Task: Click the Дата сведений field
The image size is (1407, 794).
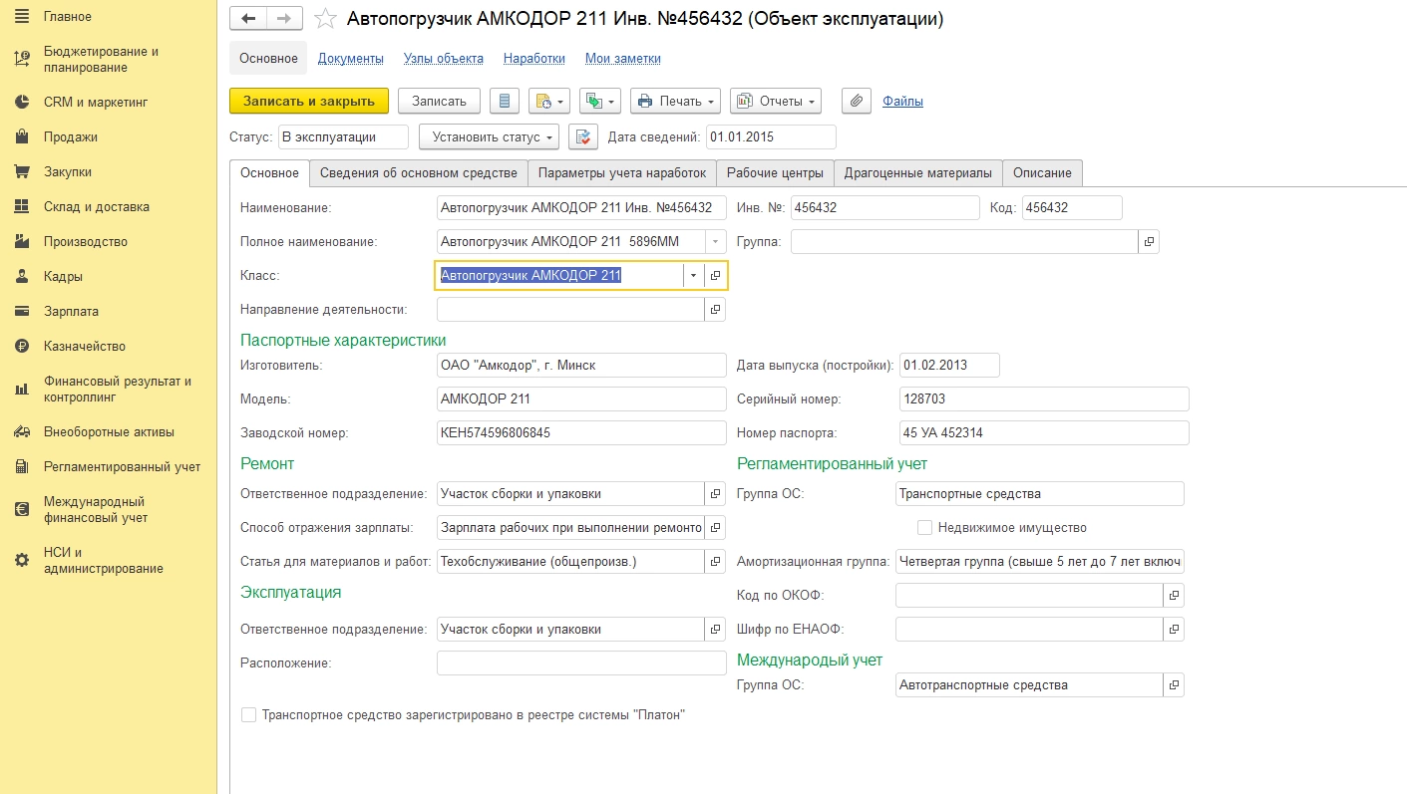Action: click(x=771, y=136)
